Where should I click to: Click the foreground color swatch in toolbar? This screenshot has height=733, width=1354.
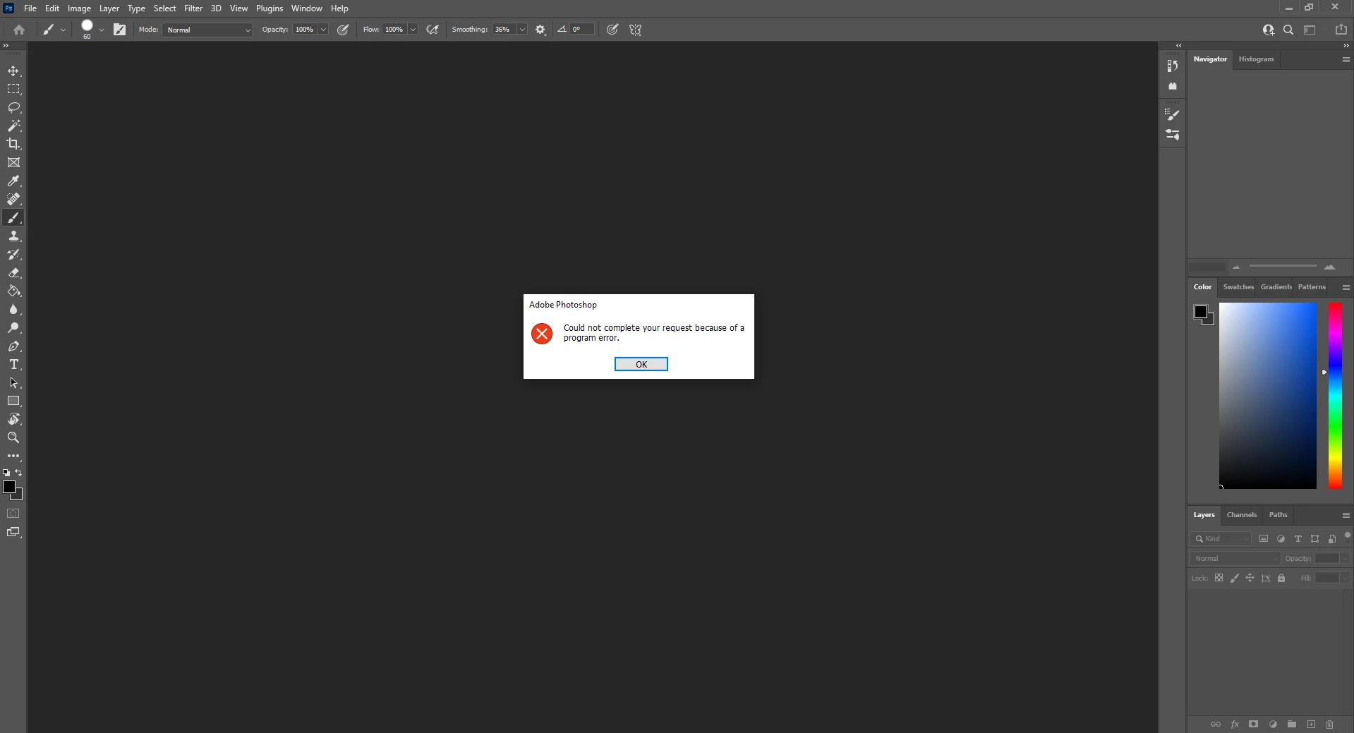click(x=9, y=487)
